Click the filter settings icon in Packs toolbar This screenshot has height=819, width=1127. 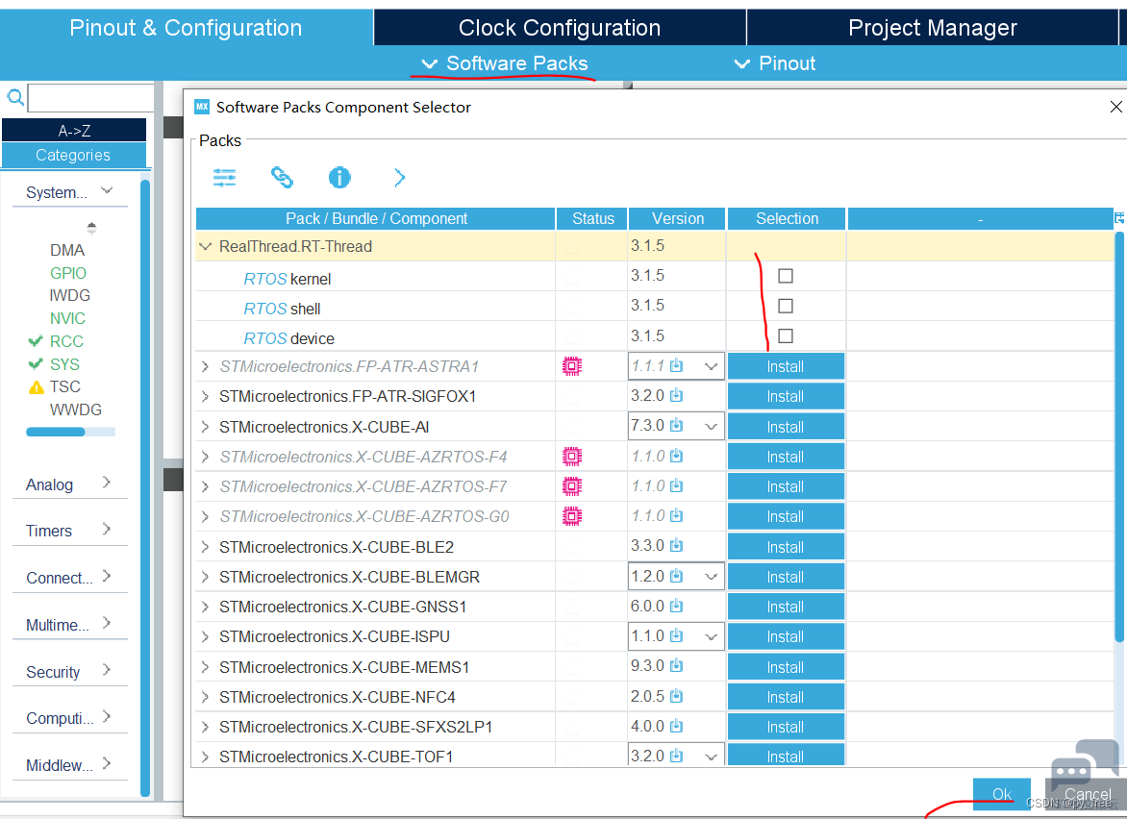click(224, 177)
